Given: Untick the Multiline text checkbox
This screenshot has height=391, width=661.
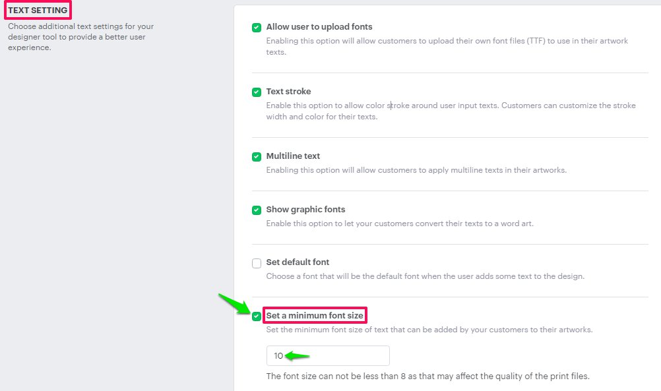Looking at the screenshot, I should click(257, 157).
